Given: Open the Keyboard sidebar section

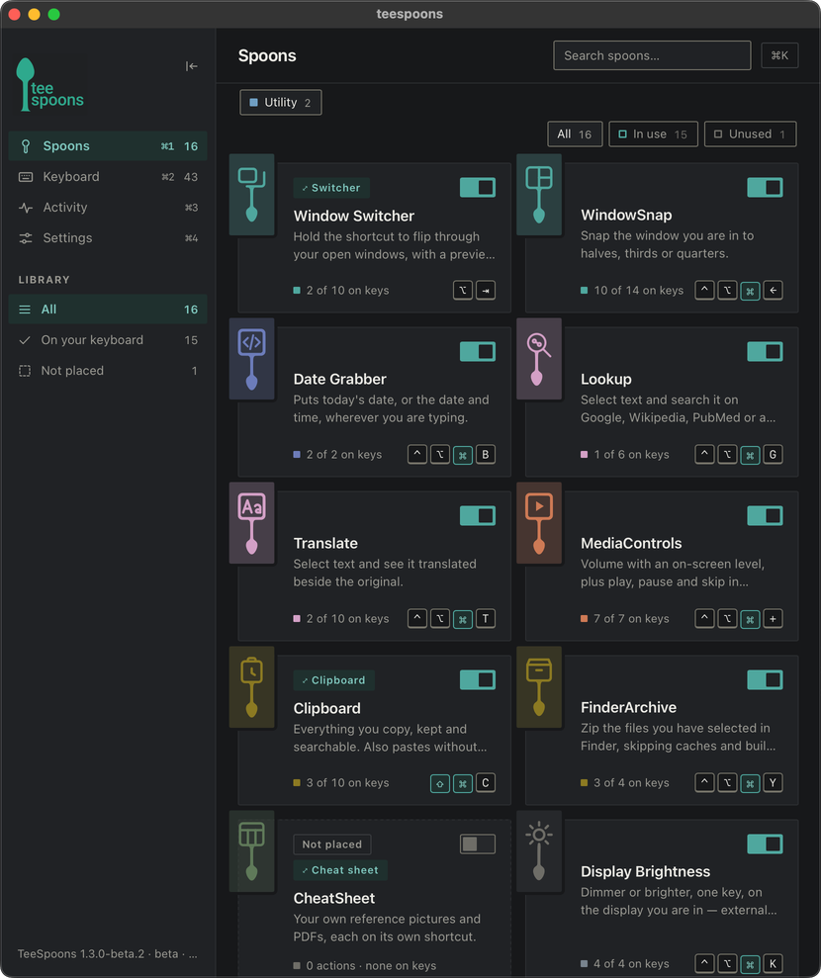Looking at the screenshot, I should [x=108, y=176].
